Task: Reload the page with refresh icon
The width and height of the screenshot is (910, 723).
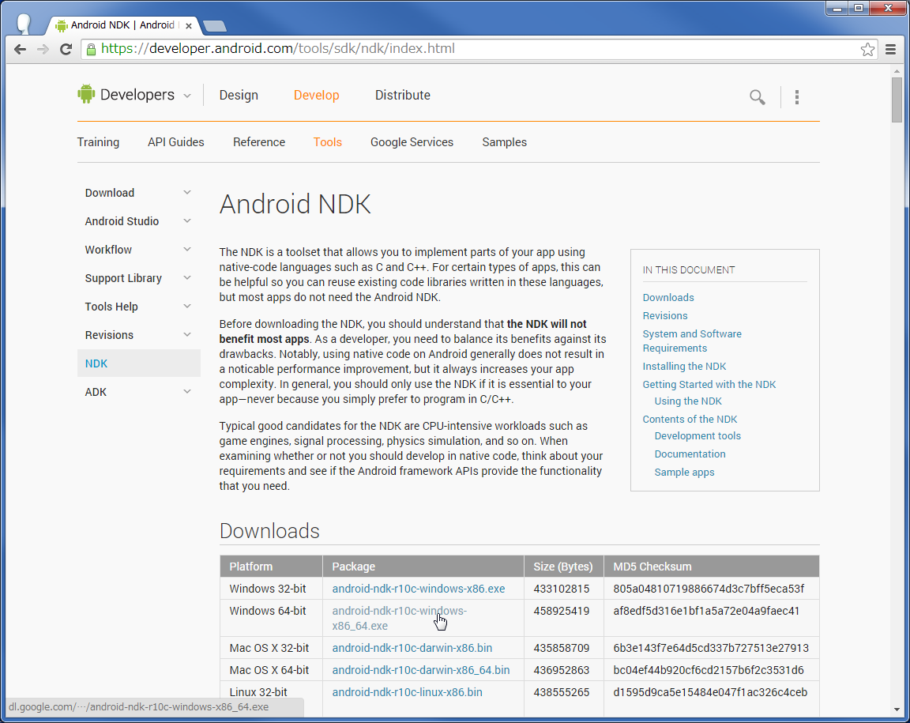Action: pos(66,49)
